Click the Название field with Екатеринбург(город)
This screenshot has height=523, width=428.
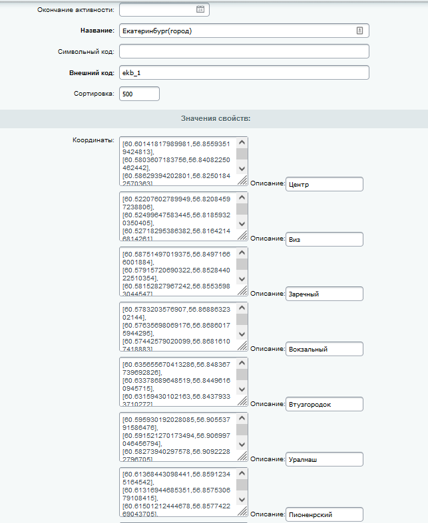pyautogui.click(x=236, y=31)
